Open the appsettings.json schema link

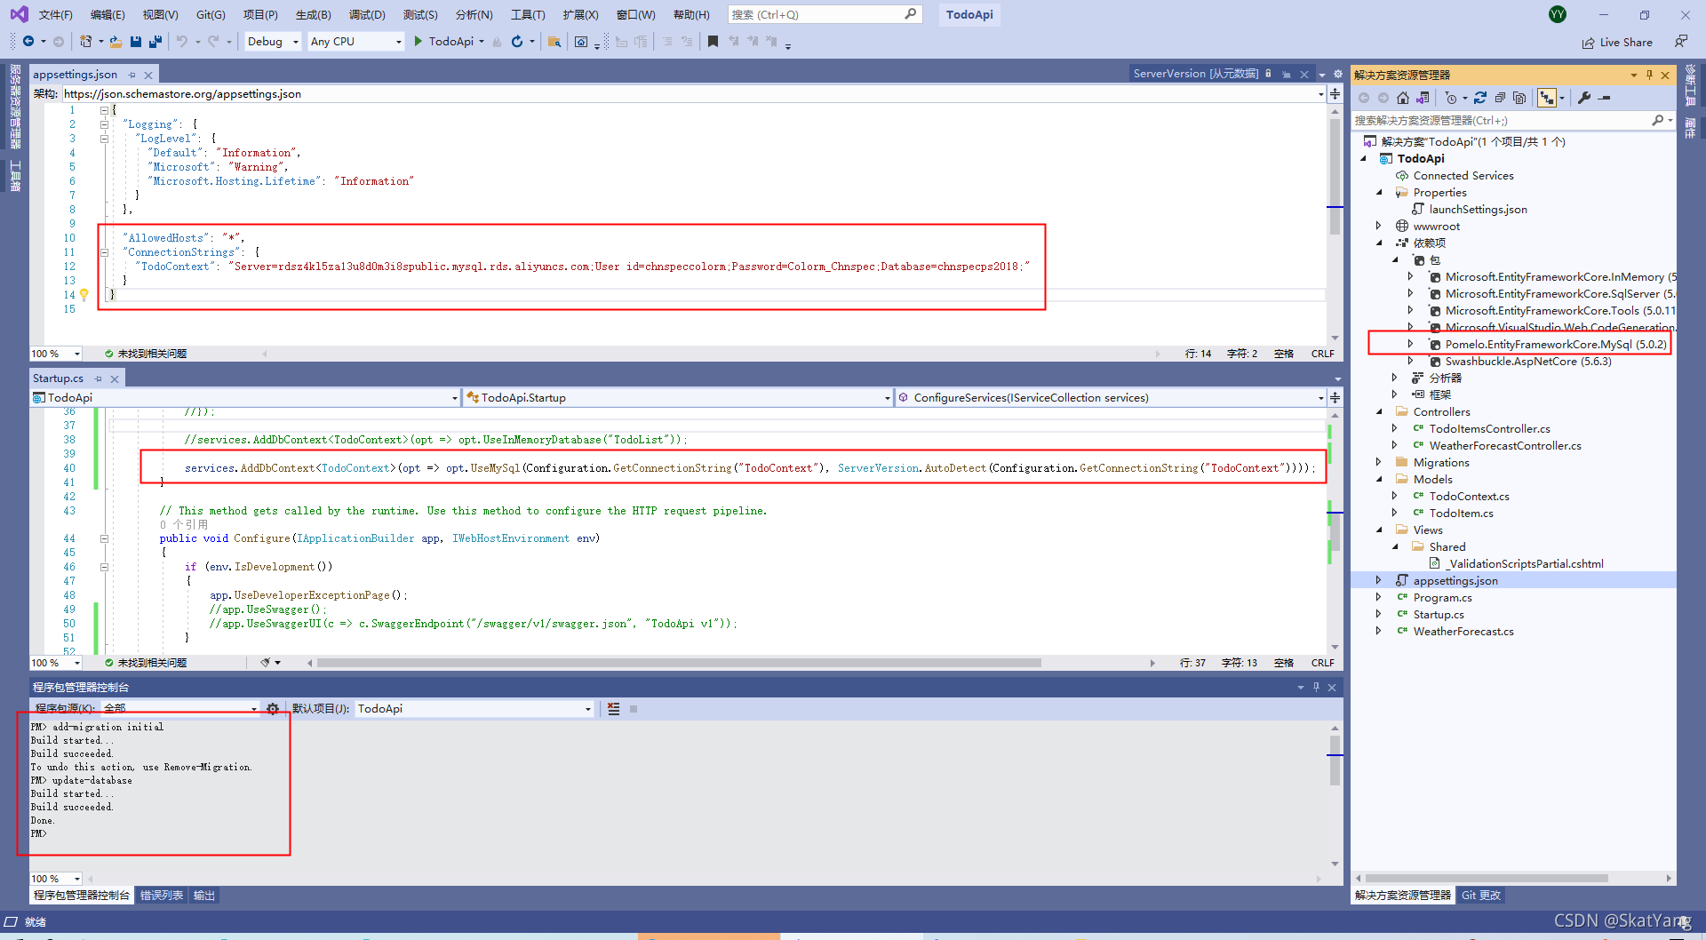pos(183,93)
